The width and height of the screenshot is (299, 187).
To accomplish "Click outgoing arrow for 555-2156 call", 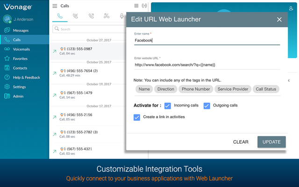I will pos(55,117).
